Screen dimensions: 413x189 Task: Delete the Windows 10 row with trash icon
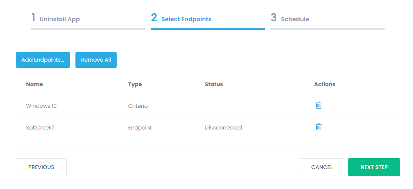coord(318,105)
